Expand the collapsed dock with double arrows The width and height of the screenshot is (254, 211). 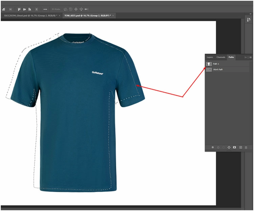pyautogui.click(x=250, y=14)
